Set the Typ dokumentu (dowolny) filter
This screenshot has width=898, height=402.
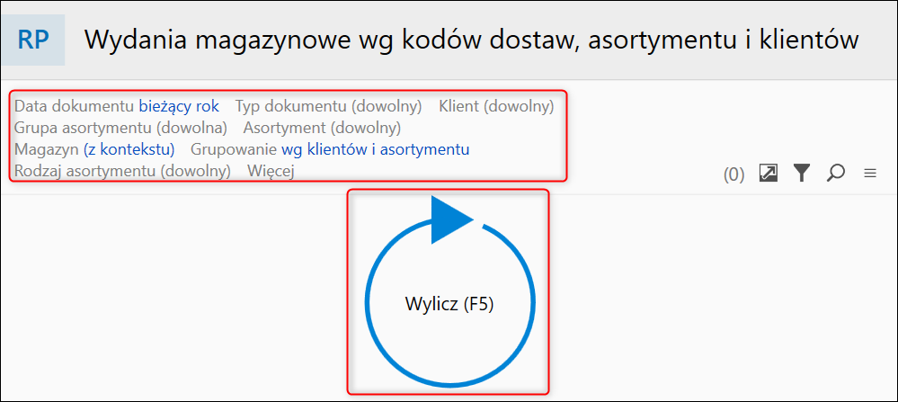(x=329, y=106)
